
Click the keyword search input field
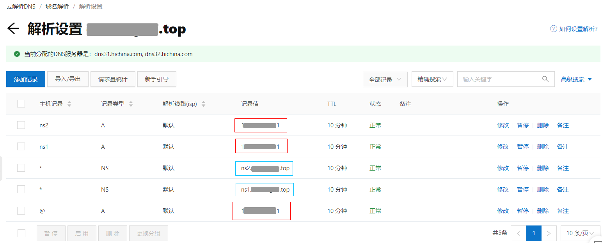[x=499, y=79]
